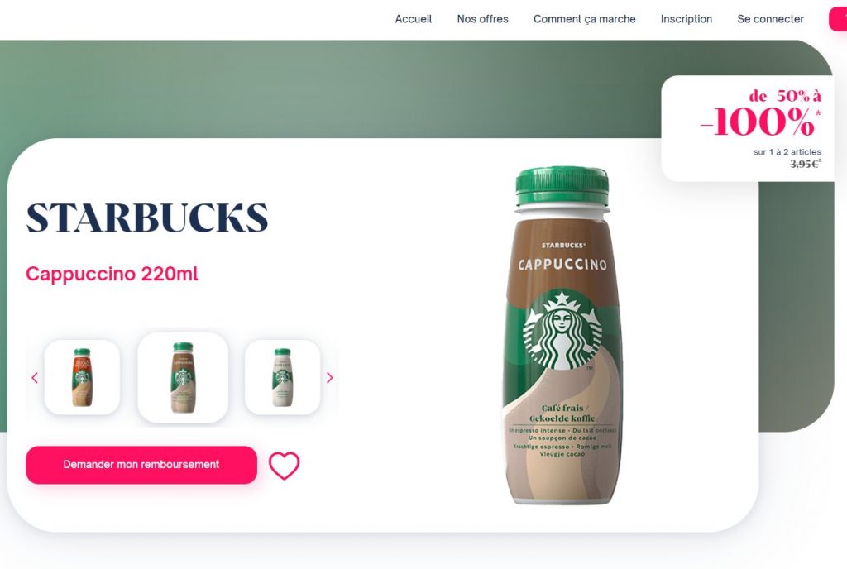
Task: Click the right carousel arrow
Action: click(x=329, y=378)
